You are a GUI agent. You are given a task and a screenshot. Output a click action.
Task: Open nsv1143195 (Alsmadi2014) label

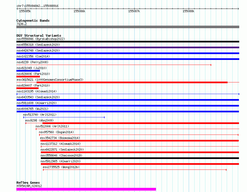point(37,91)
